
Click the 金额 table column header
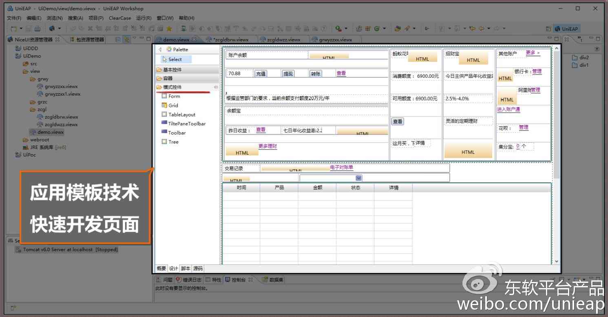pos(317,188)
